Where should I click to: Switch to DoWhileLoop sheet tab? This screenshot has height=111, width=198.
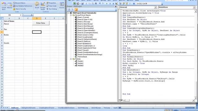tap(83, 108)
